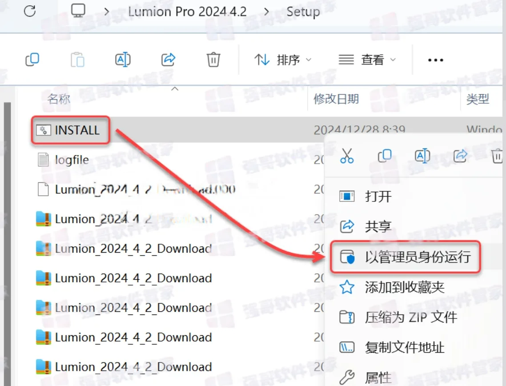The width and height of the screenshot is (506, 386).
Task: Select the logfile entry
Action: pyautogui.click(x=72, y=160)
